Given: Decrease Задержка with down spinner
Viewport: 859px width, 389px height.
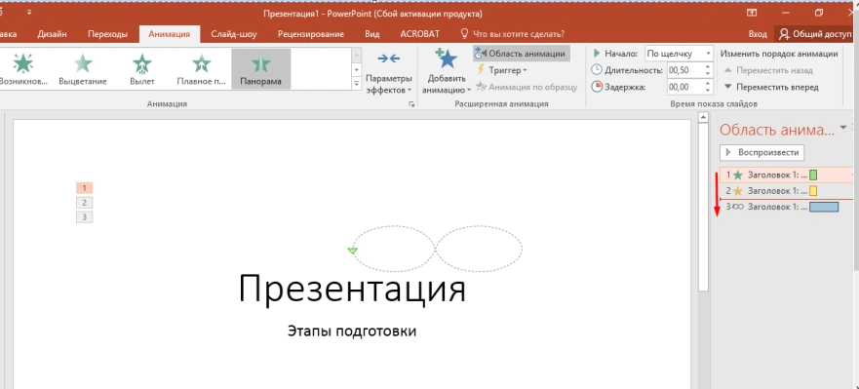Looking at the screenshot, I should pyautogui.click(x=708, y=91).
